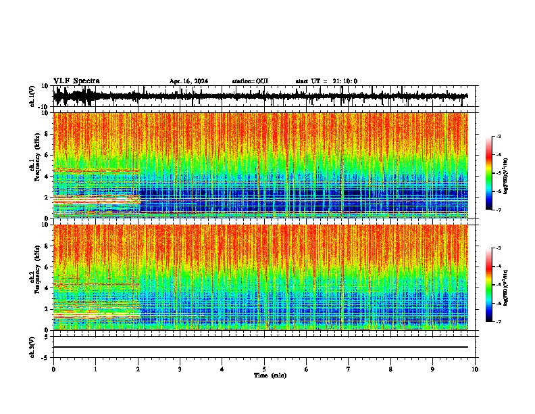
Task: Click the "6" kHz tick on ch.2 spectrogram axis
Action: (47, 267)
